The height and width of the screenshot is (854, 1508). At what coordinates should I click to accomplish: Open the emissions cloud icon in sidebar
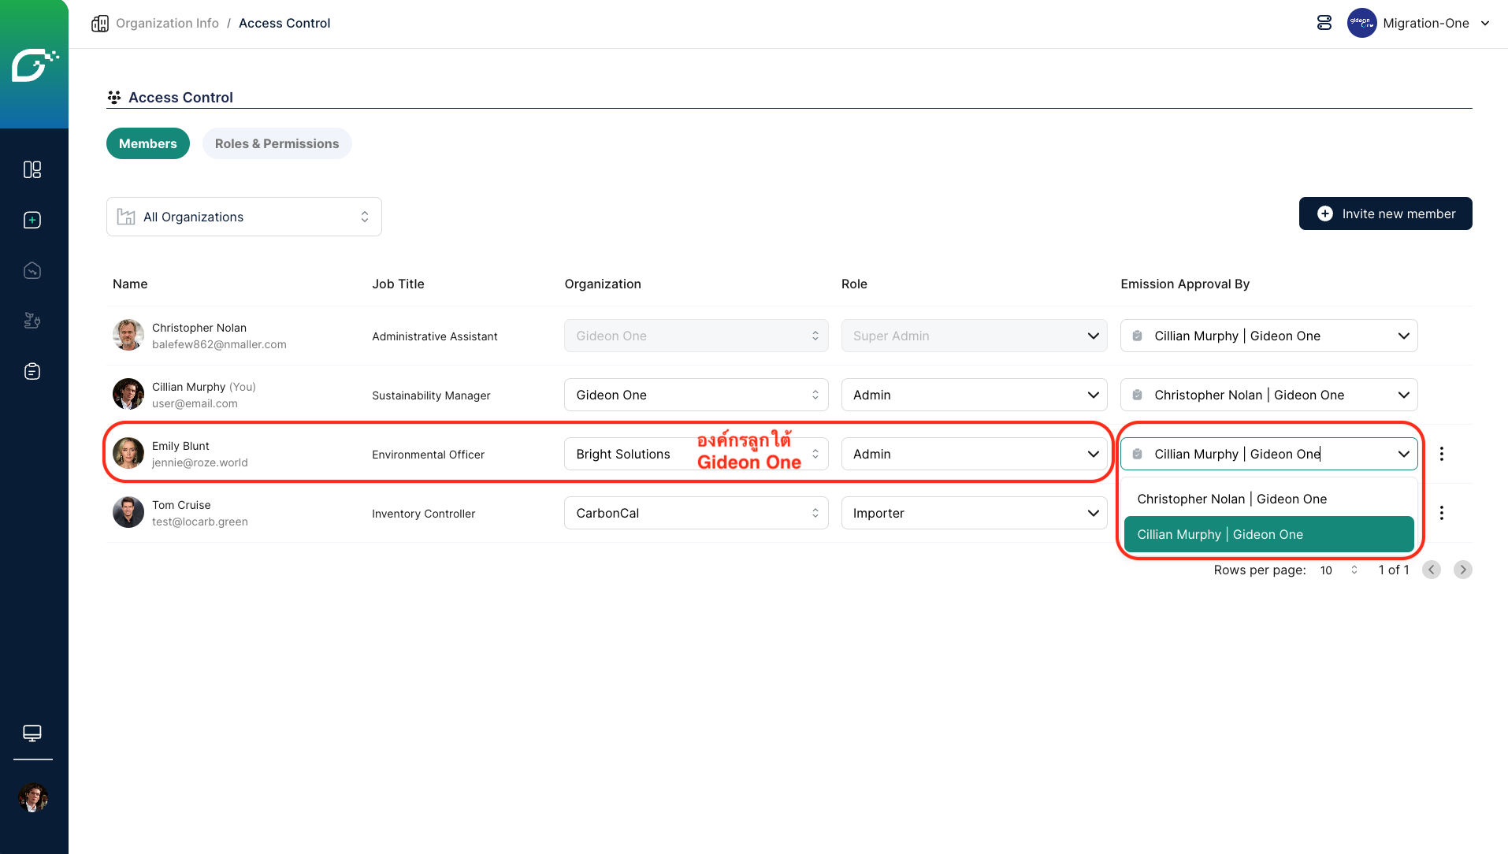click(32, 270)
